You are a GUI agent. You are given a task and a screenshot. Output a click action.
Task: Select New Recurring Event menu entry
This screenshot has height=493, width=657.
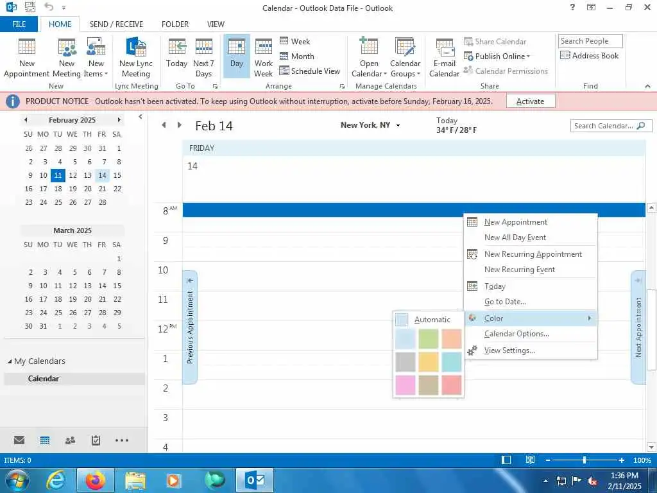tap(531, 270)
